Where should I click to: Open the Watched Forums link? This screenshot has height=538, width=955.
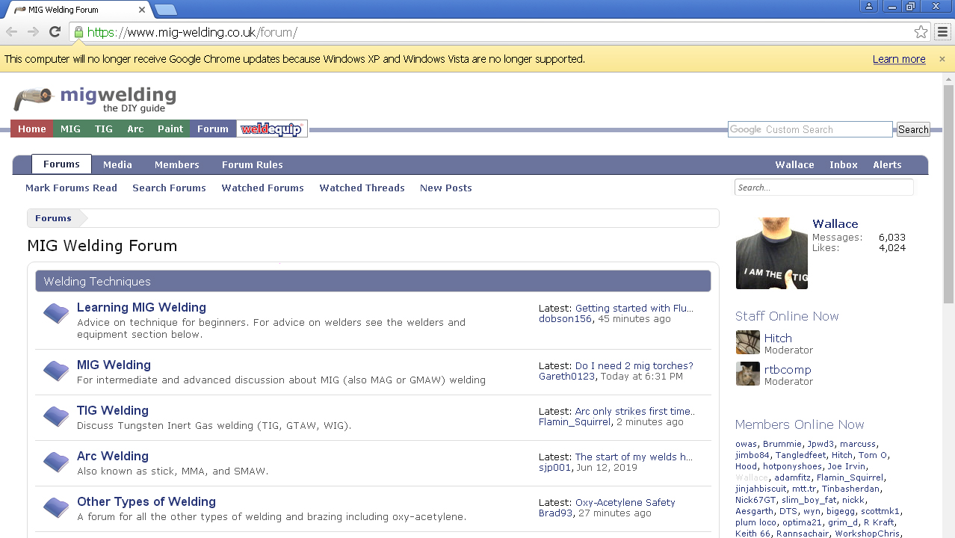[x=262, y=188]
